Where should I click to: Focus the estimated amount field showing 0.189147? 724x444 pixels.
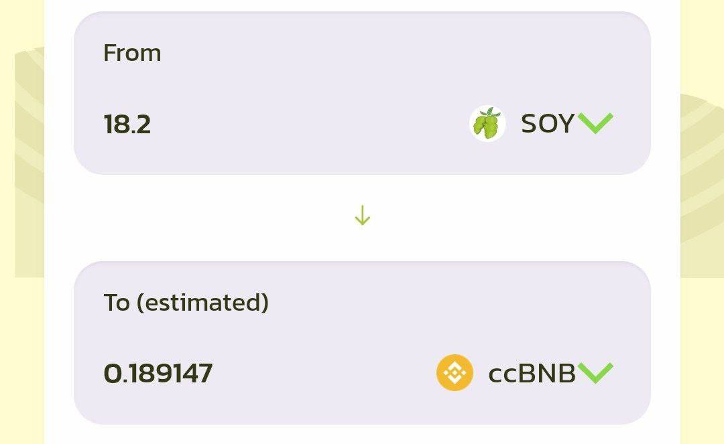pos(158,373)
